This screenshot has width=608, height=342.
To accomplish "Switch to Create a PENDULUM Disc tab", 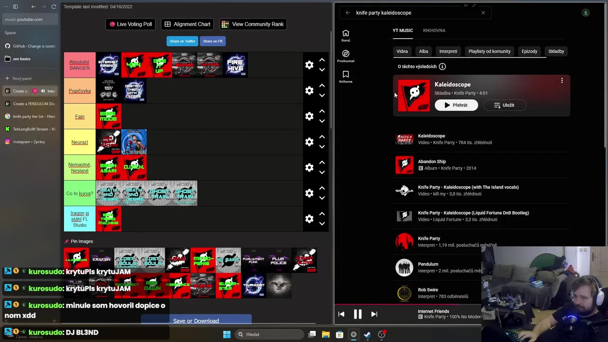I will (x=30, y=104).
